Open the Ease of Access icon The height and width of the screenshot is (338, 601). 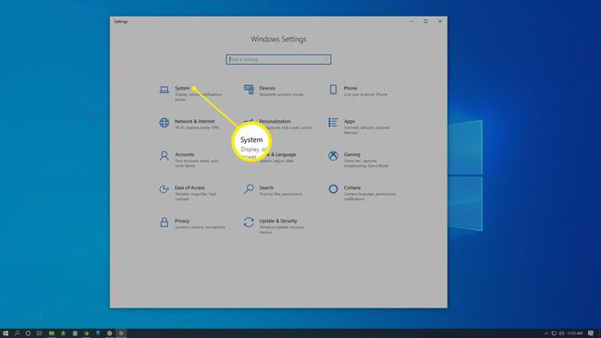164,189
